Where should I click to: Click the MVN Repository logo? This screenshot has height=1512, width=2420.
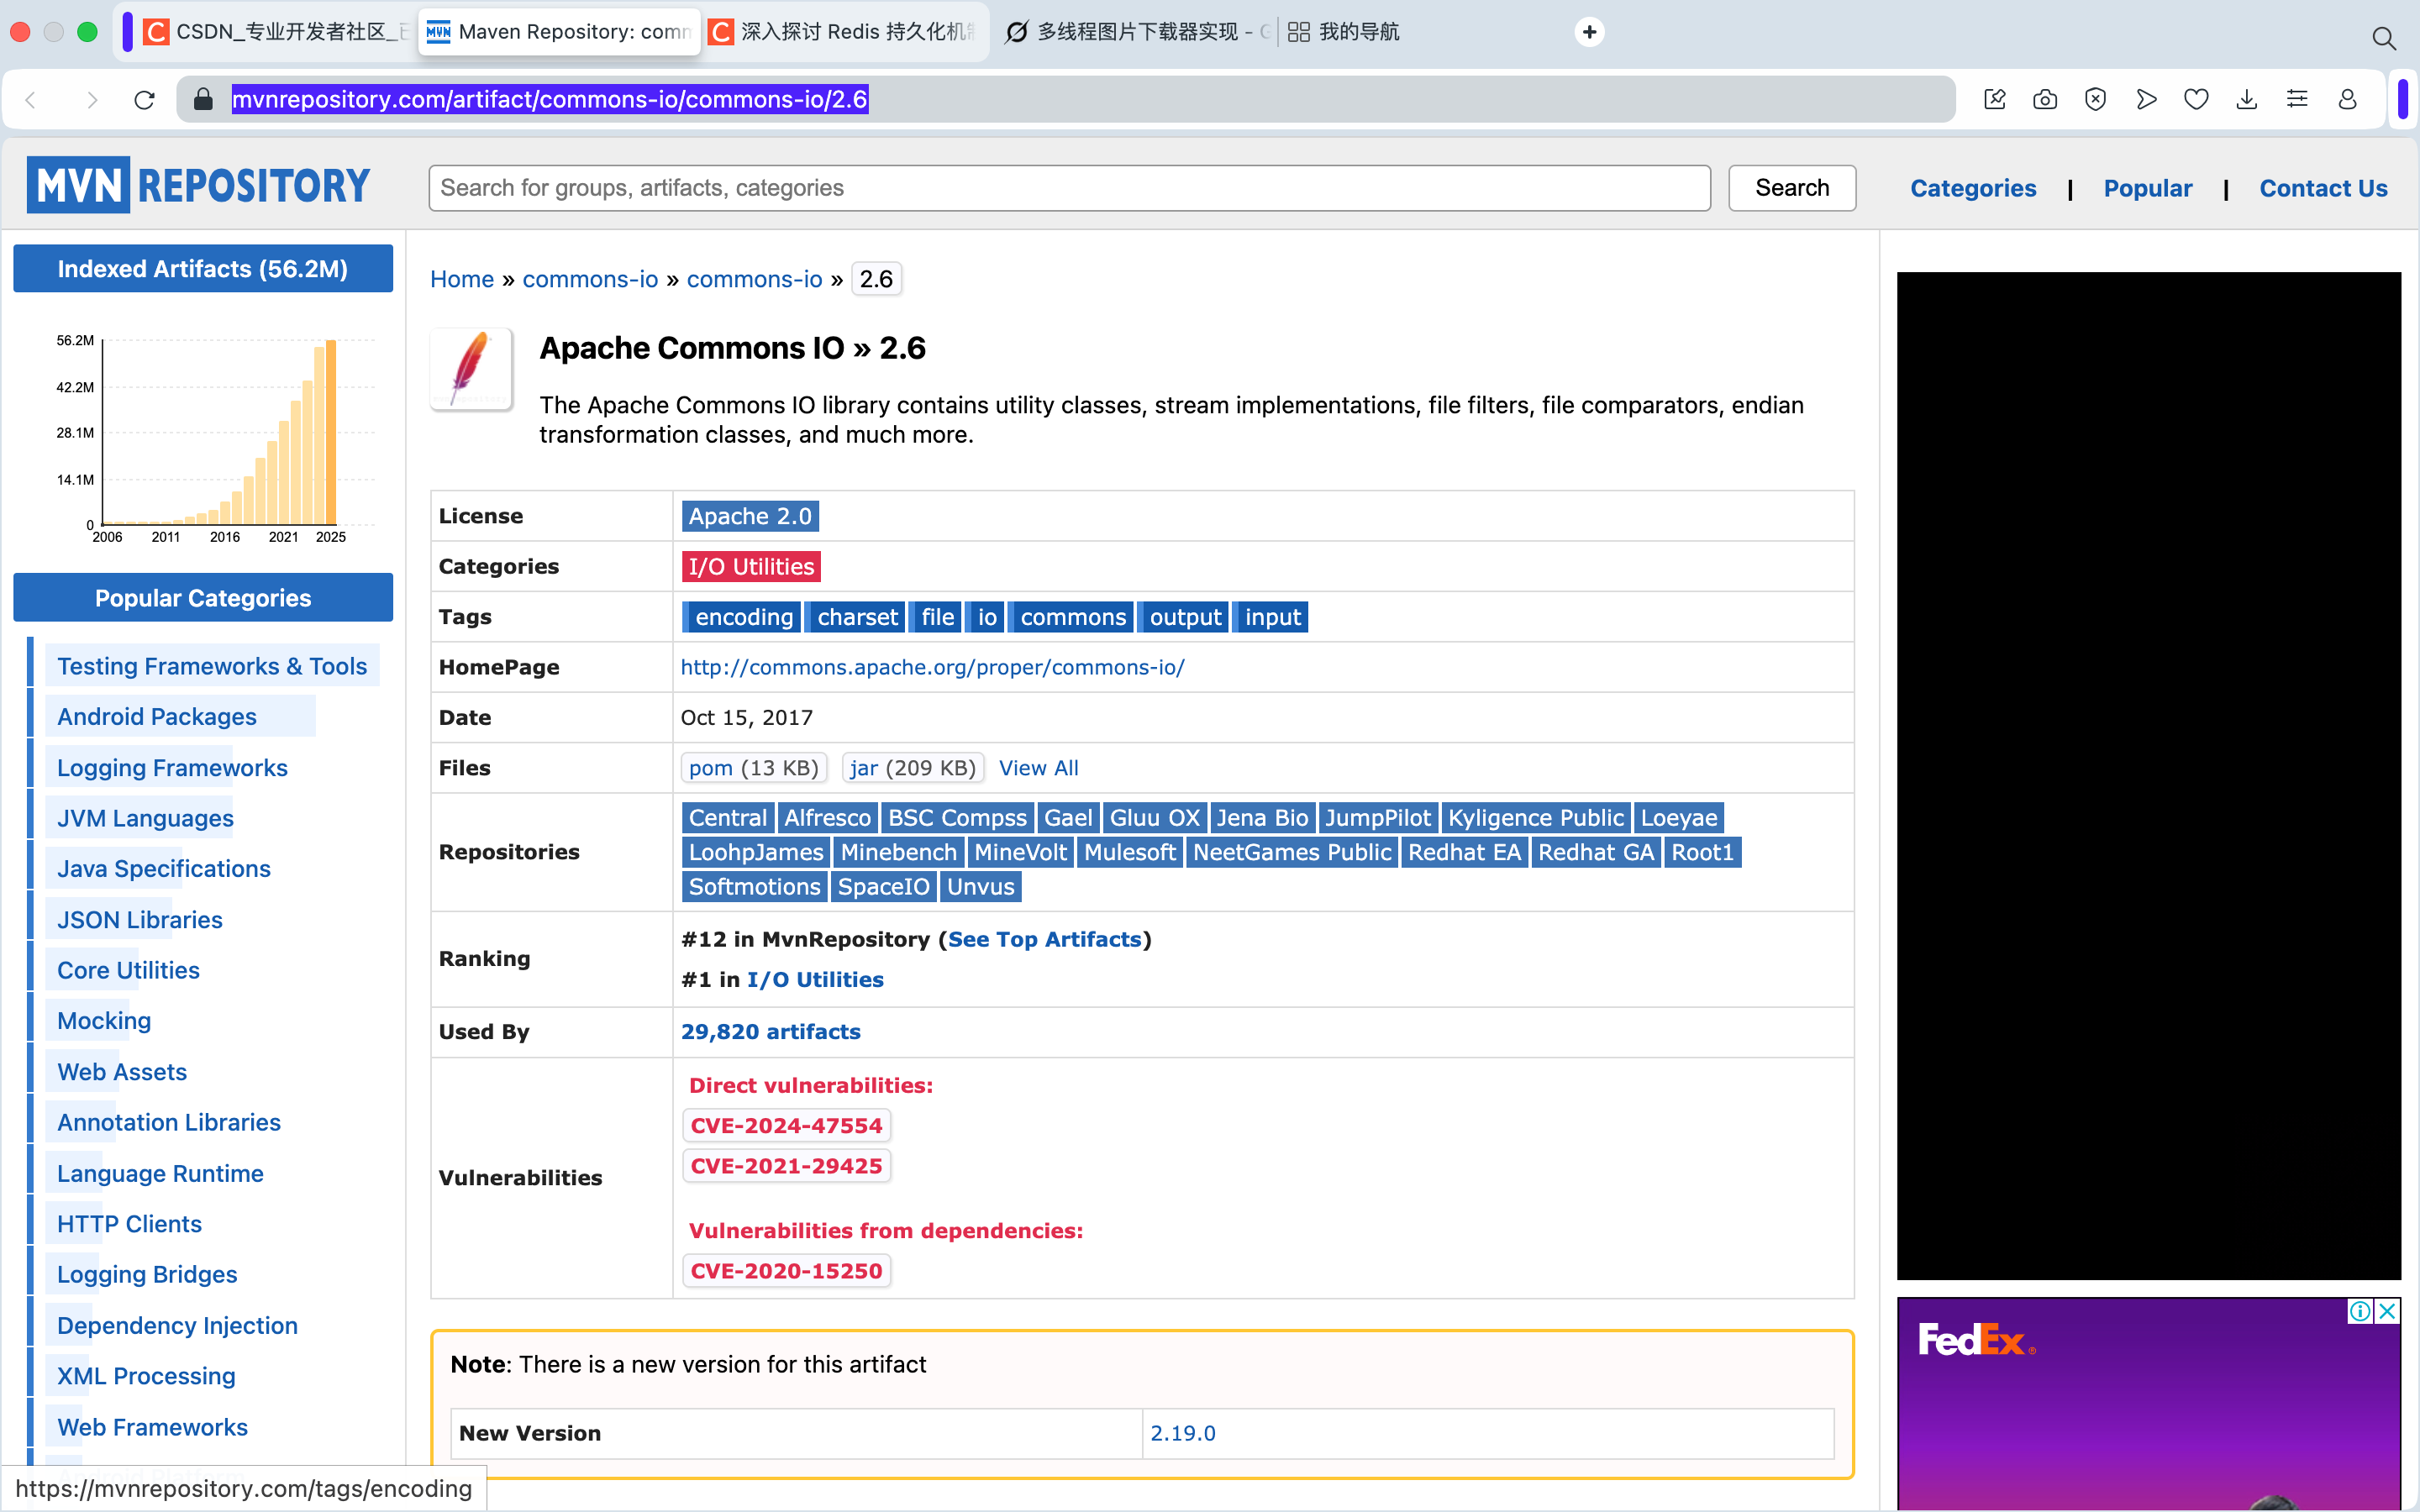pyautogui.click(x=198, y=186)
